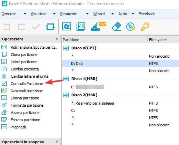
Task: Click the Refresh disk toolbar icon
Action: pyautogui.click(x=50, y=27)
